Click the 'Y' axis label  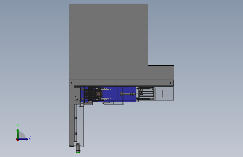(x=18, y=126)
